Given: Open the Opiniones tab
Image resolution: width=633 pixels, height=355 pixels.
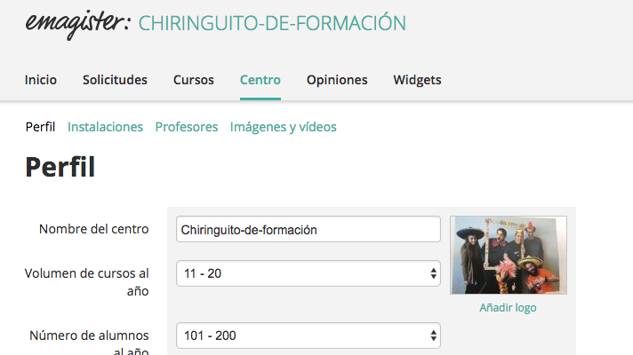Looking at the screenshot, I should click(337, 80).
